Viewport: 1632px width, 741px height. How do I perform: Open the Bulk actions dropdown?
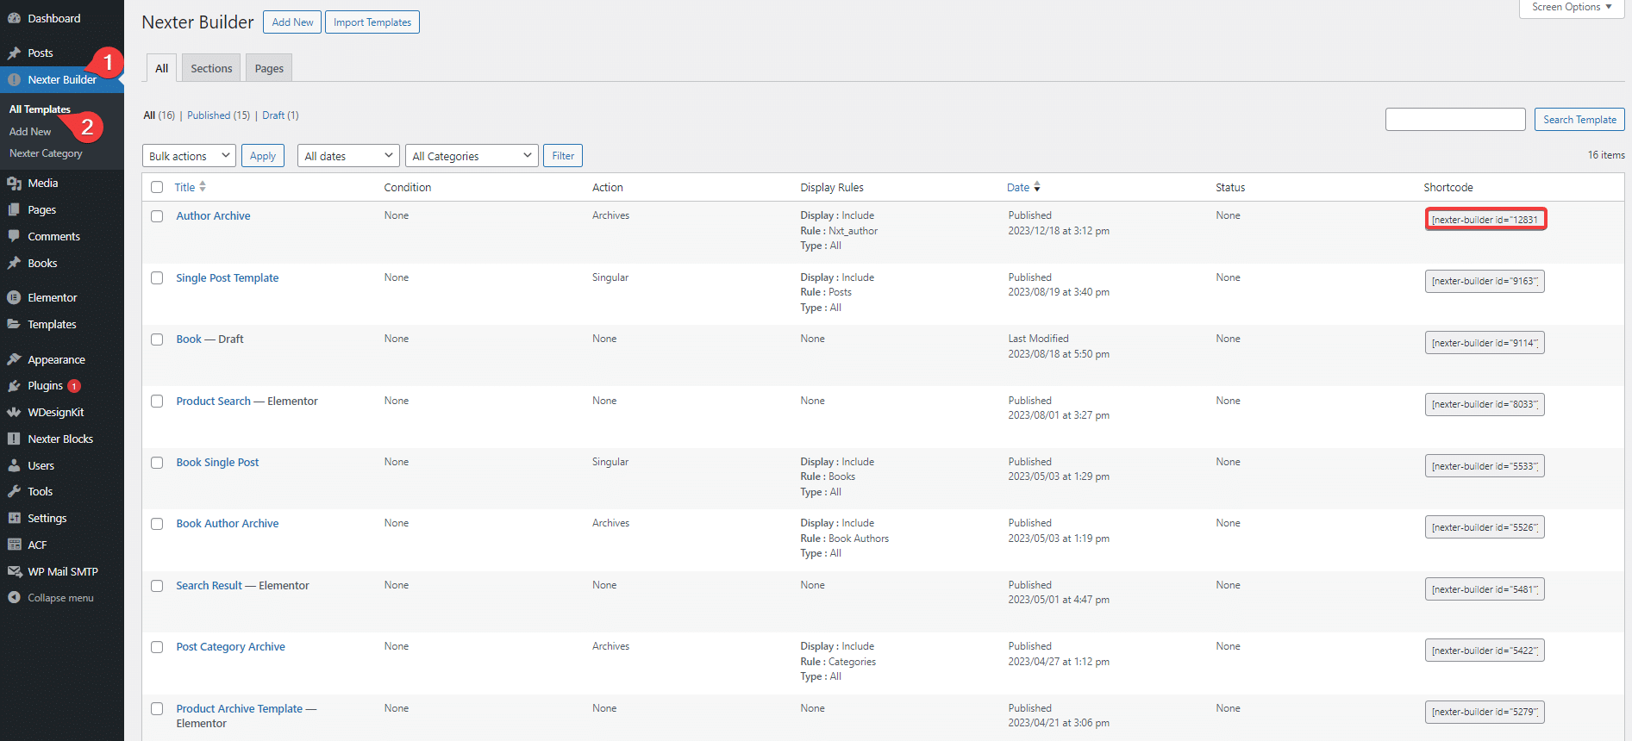(x=189, y=156)
